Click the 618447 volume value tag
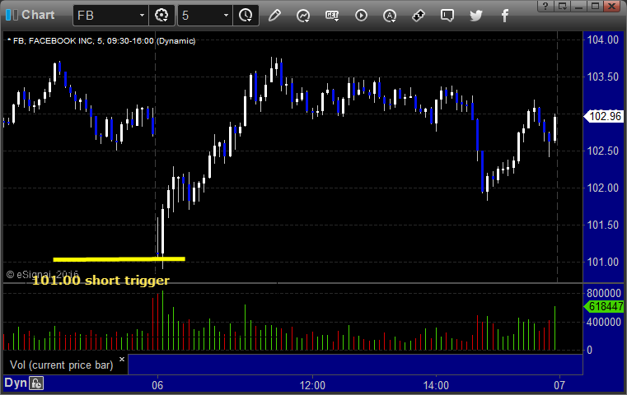 pos(605,306)
